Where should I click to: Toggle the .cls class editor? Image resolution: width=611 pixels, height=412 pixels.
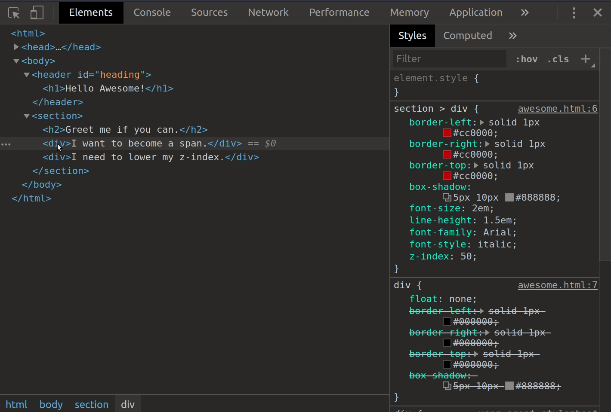click(x=558, y=59)
